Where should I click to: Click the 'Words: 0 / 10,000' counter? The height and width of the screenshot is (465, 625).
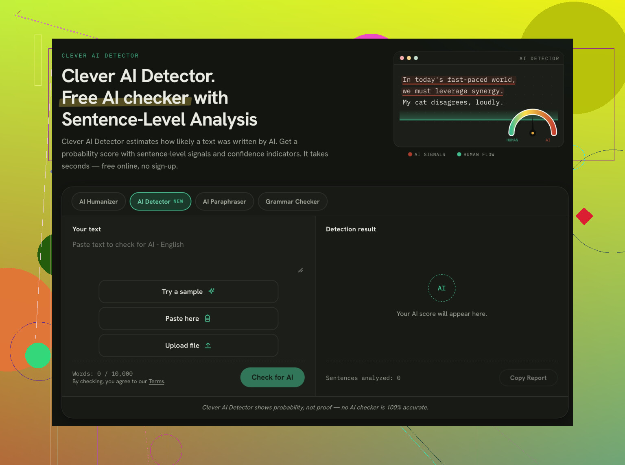point(103,374)
